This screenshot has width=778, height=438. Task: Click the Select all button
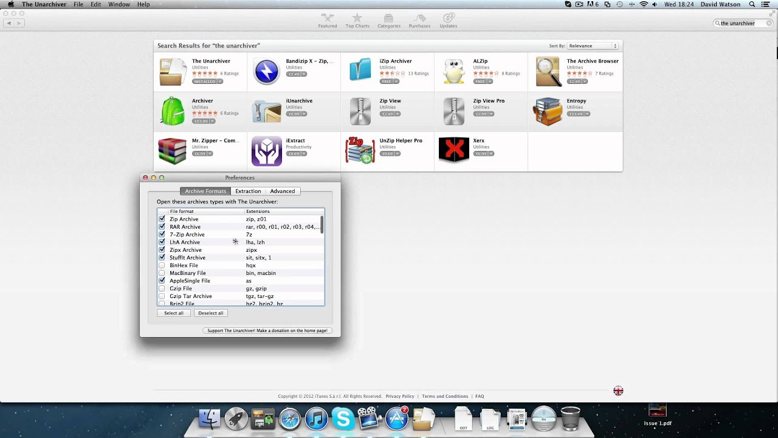[x=174, y=313]
